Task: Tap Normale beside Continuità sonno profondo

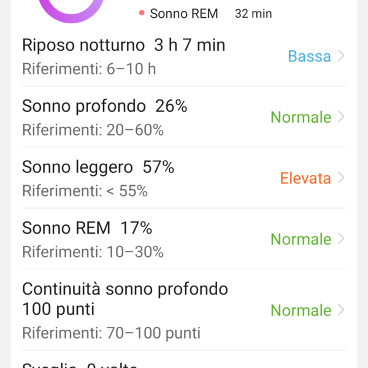Action: click(x=301, y=310)
